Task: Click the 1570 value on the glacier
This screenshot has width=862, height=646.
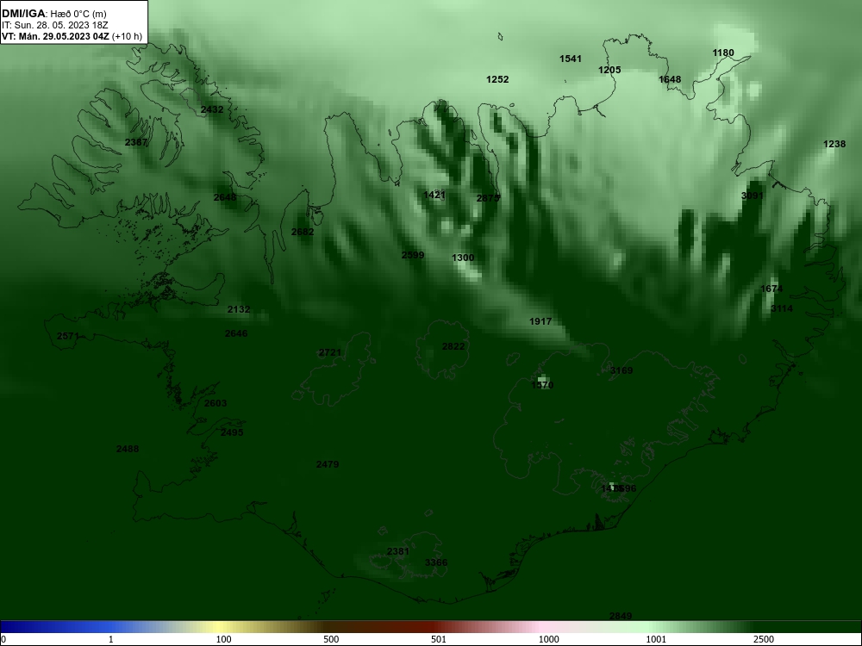Action: point(542,386)
